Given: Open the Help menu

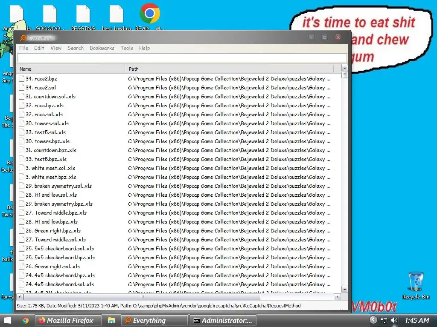Looking at the screenshot, I should [144, 48].
